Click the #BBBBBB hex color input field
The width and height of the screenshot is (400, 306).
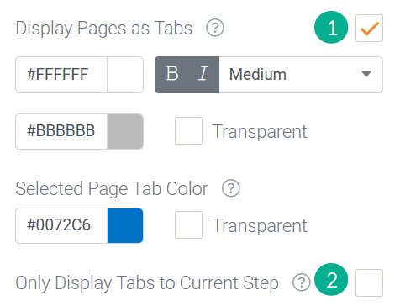click(61, 131)
